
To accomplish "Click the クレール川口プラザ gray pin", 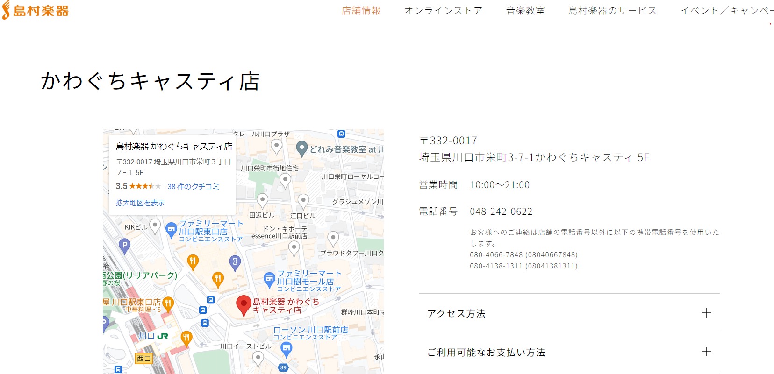I will click(277, 147).
